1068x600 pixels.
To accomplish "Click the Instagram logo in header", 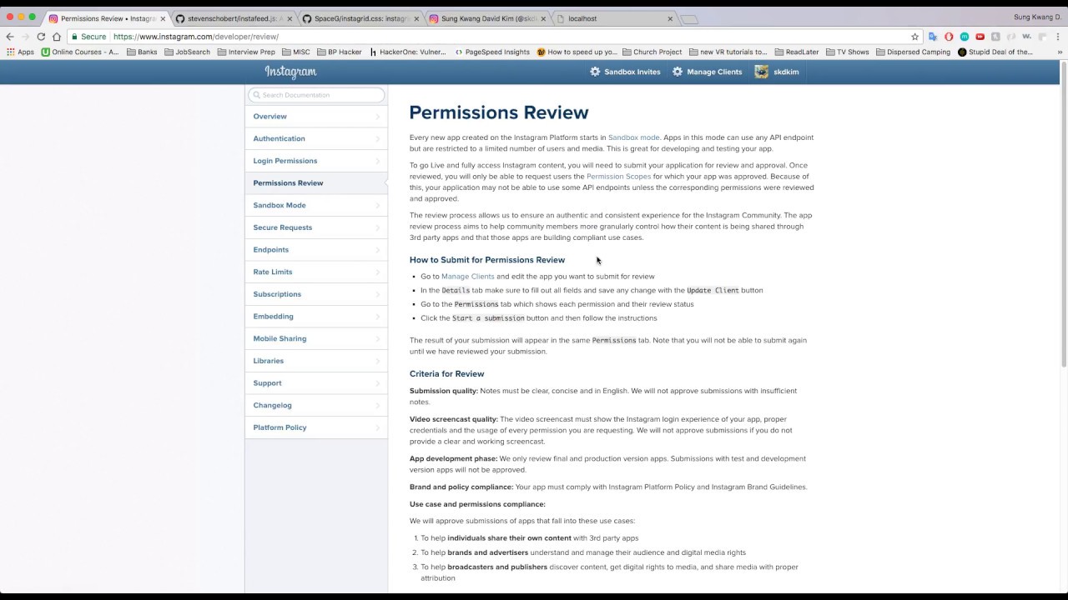I will (290, 72).
